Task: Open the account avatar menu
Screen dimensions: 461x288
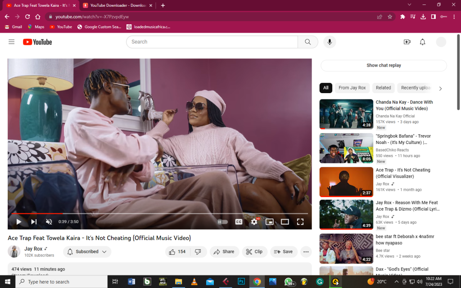Action: point(441,42)
